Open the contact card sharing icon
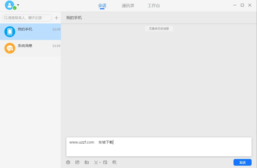The image size is (257, 168). click(x=105, y=162)
